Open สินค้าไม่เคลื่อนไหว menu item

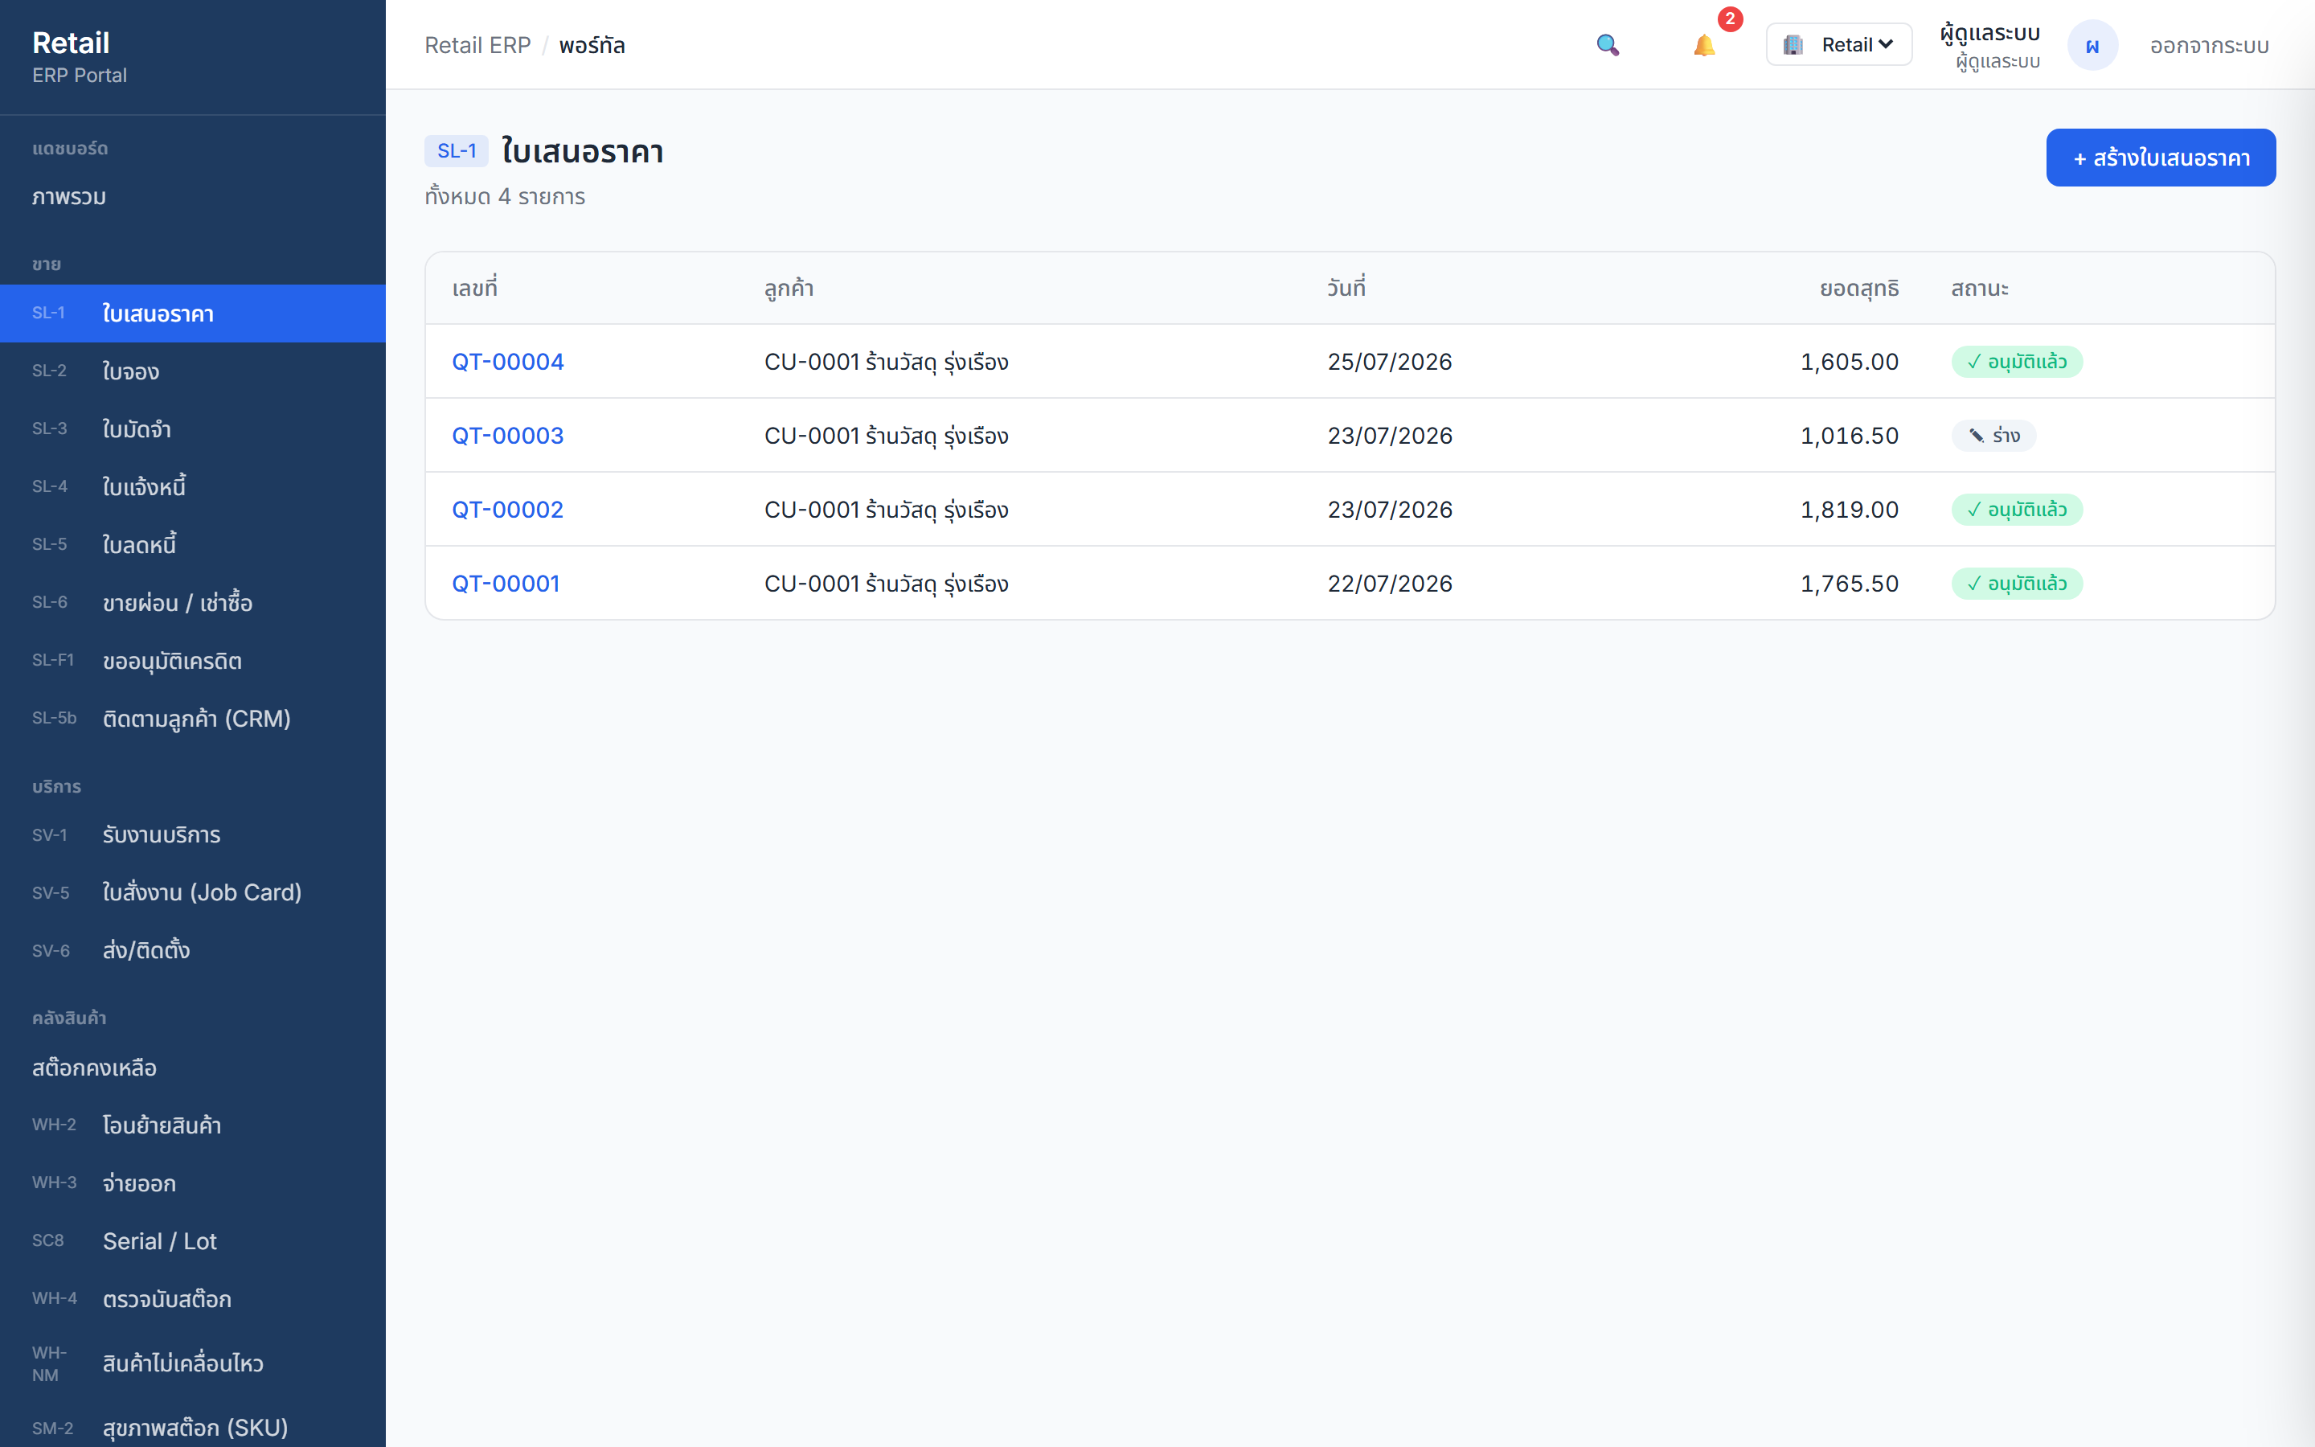point(192,1363)
